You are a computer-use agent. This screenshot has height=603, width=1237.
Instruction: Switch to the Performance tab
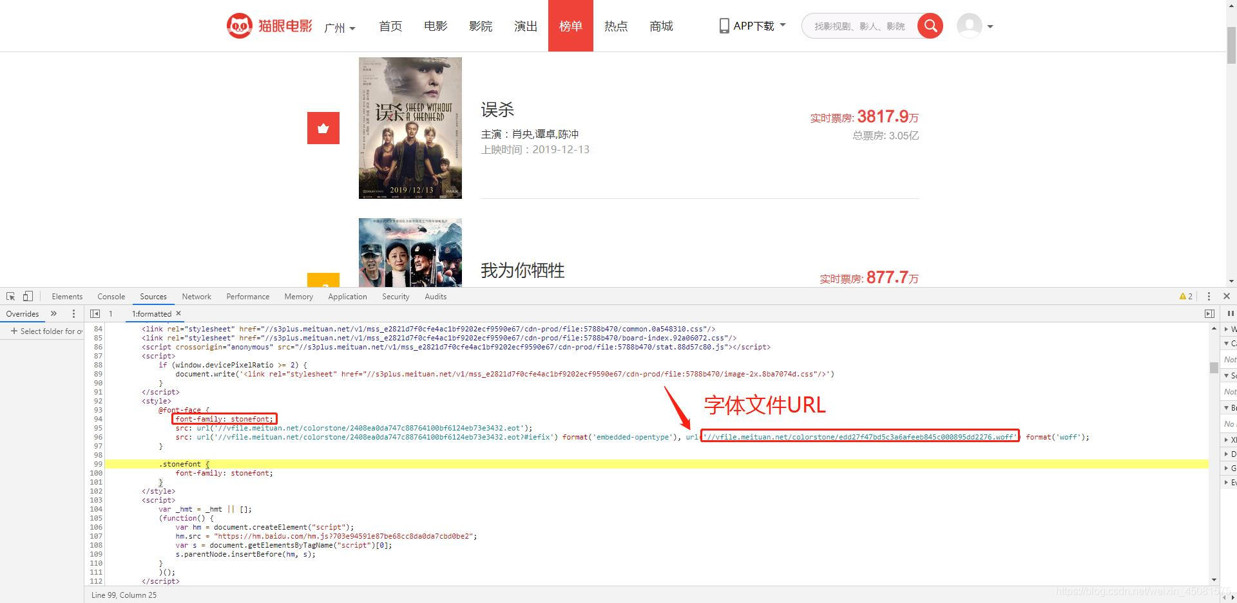248,296
